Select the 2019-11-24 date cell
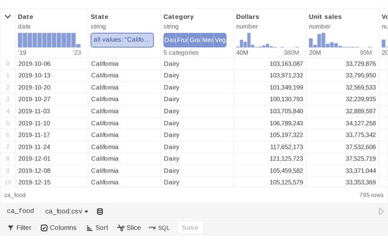Image resolution: width=388 pixels, height=242 pixels. click(x=34, y=146)
